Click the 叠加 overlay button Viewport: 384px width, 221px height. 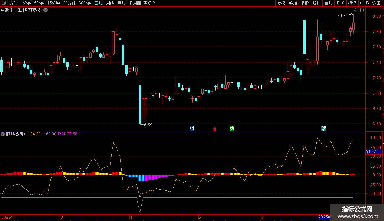[293, 3]
